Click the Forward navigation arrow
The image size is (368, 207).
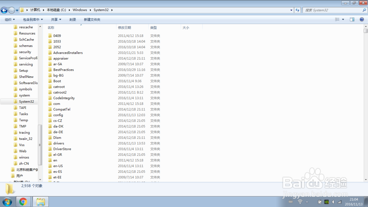click(x=11, y=10)
